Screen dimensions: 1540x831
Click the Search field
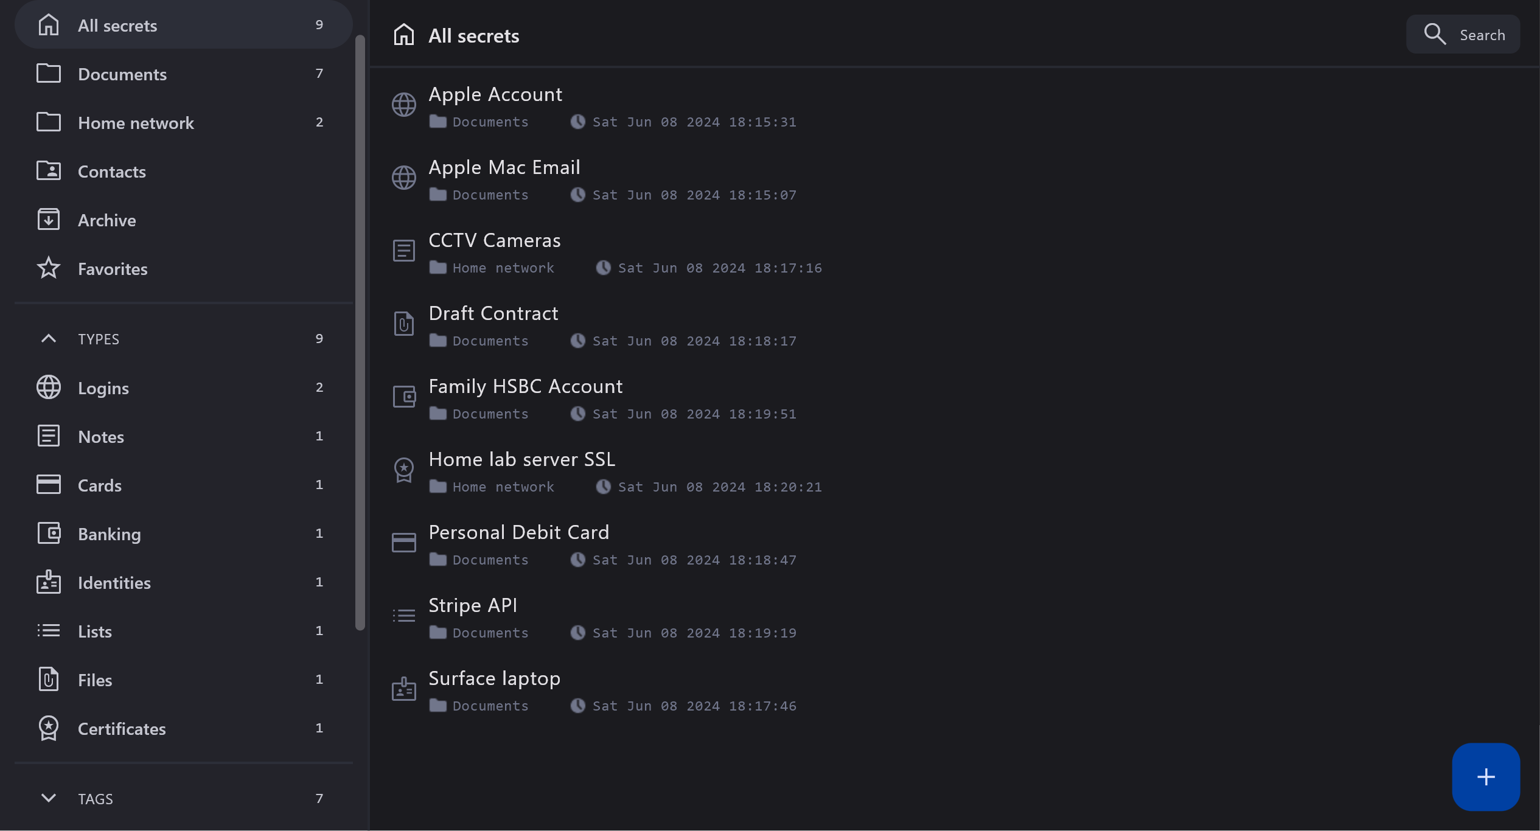tap(1463, 35)
